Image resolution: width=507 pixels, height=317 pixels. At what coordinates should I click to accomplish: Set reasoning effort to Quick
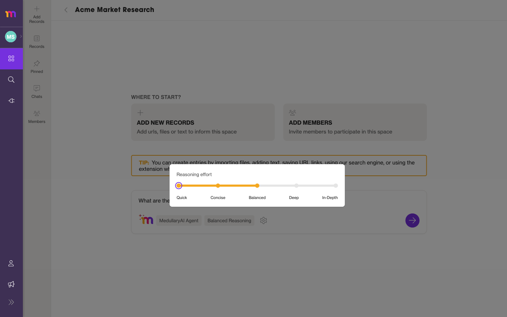[179, 186]
